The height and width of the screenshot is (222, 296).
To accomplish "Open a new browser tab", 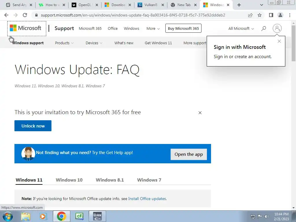I will [239, 5].
